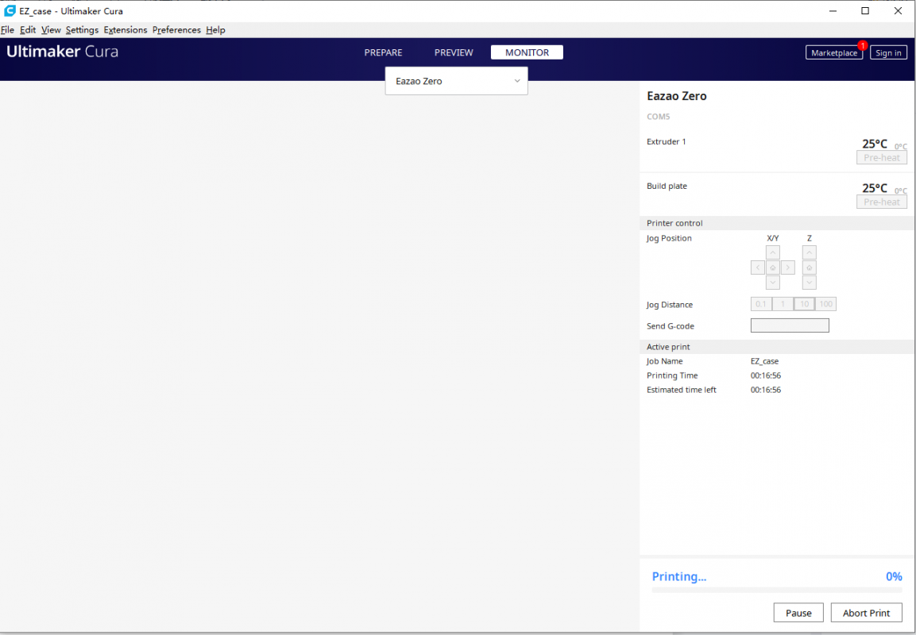This screenshot has width=916, height=635.
Task: Open the Settings menu
Action: tap(82, 30)
